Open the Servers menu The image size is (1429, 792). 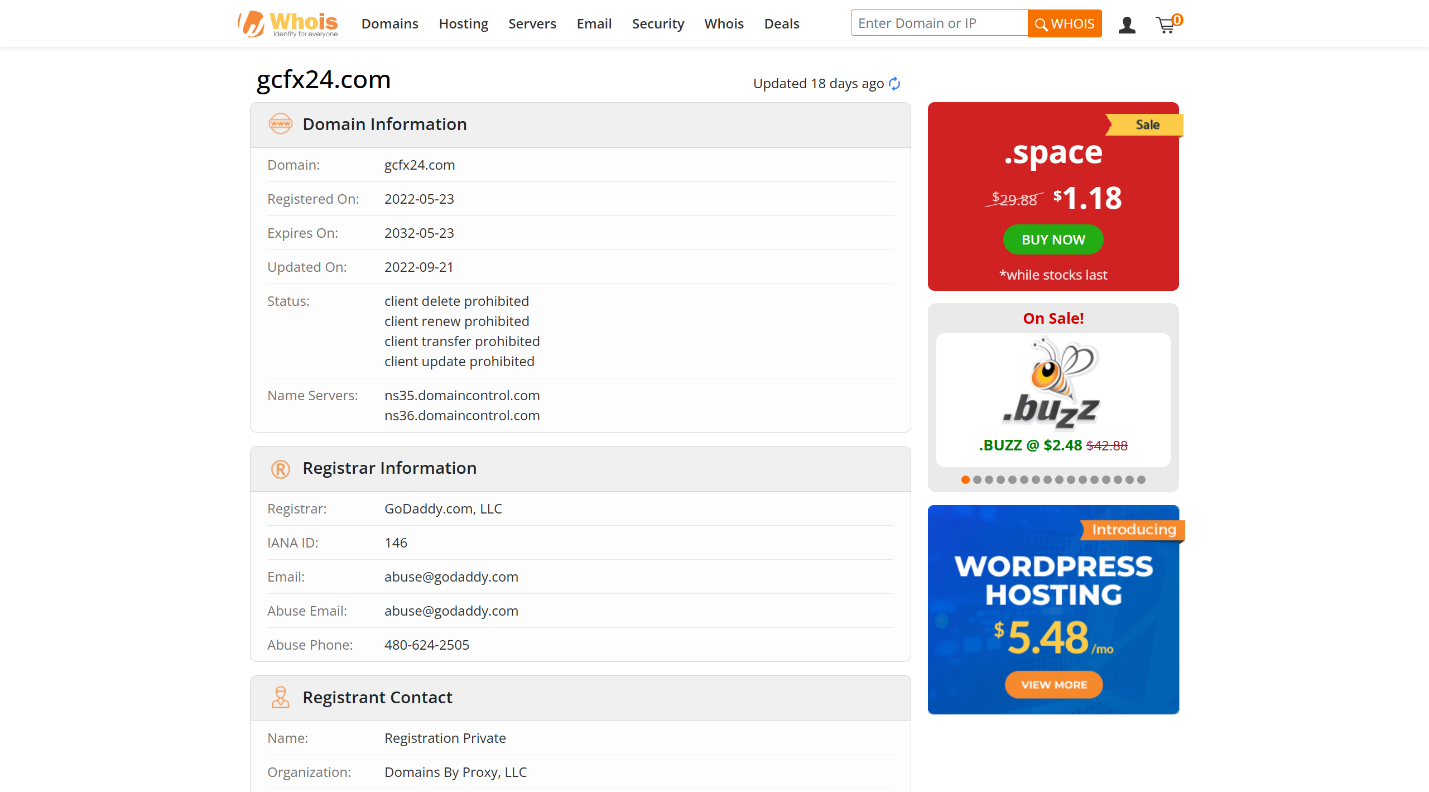532,23
